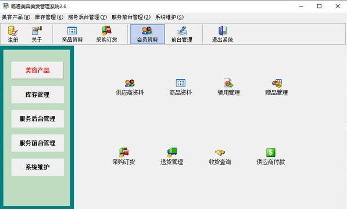The width and height of the screenshot is (347, 209).
Task: Switch to 库存管理 in sidebar
Action: pos(37,95)
